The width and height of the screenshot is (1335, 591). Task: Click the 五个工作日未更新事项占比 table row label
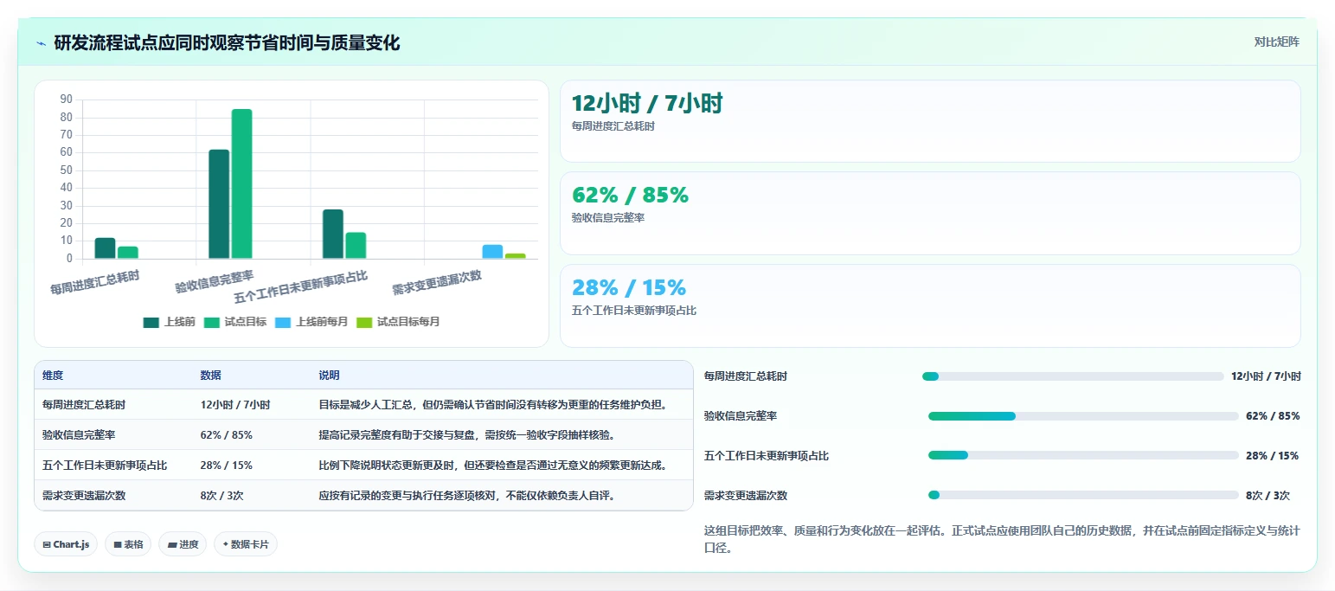tap(105, 466)
